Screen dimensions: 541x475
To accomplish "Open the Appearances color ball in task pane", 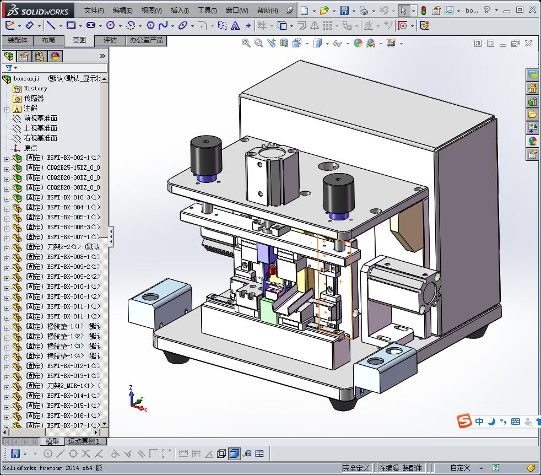I will (532, 141).
